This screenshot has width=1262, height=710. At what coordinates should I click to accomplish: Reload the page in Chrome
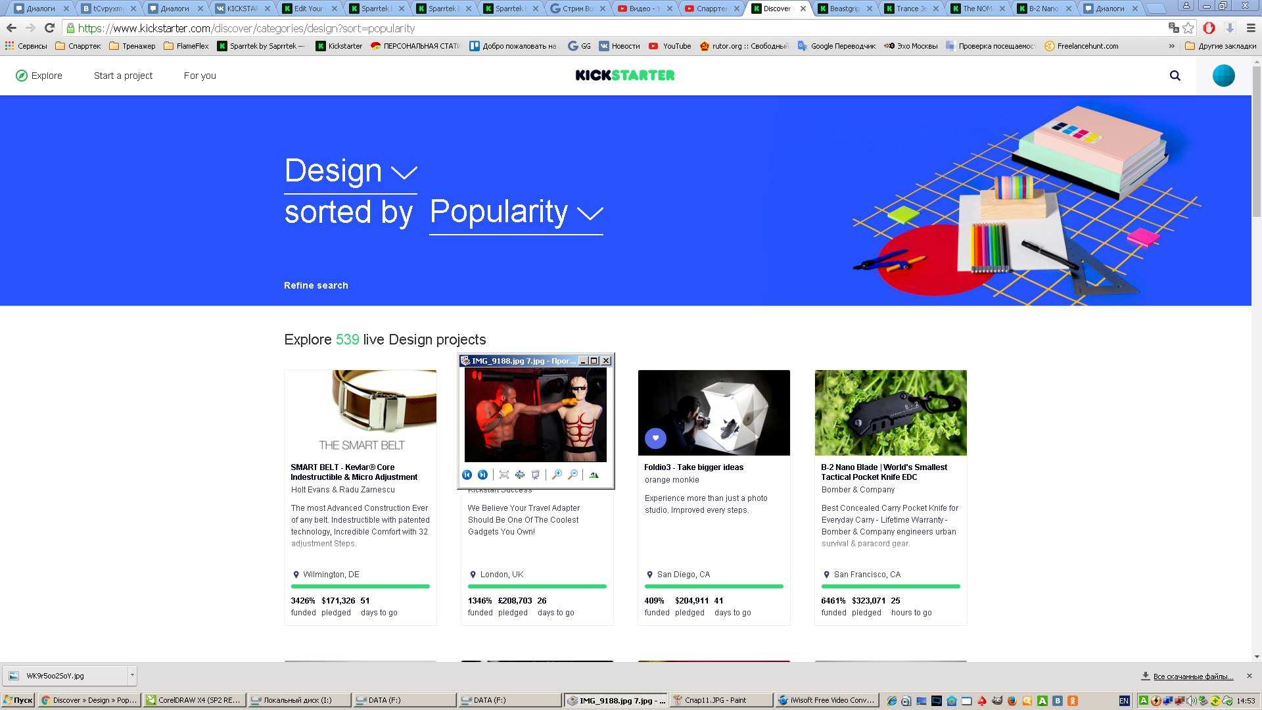point(49,28)
